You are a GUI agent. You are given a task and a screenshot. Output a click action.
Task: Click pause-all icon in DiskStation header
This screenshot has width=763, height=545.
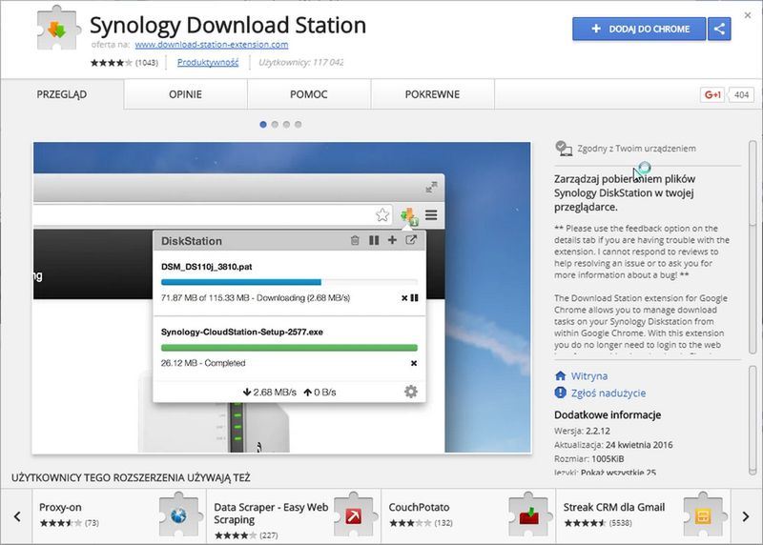tap(374, 240)
